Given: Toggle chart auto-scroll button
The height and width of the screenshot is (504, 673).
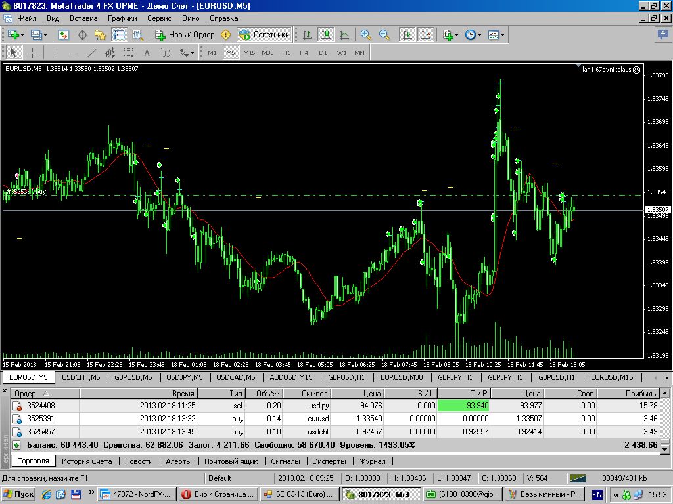Looking at the screenshot, I should (x=407, y=35).
